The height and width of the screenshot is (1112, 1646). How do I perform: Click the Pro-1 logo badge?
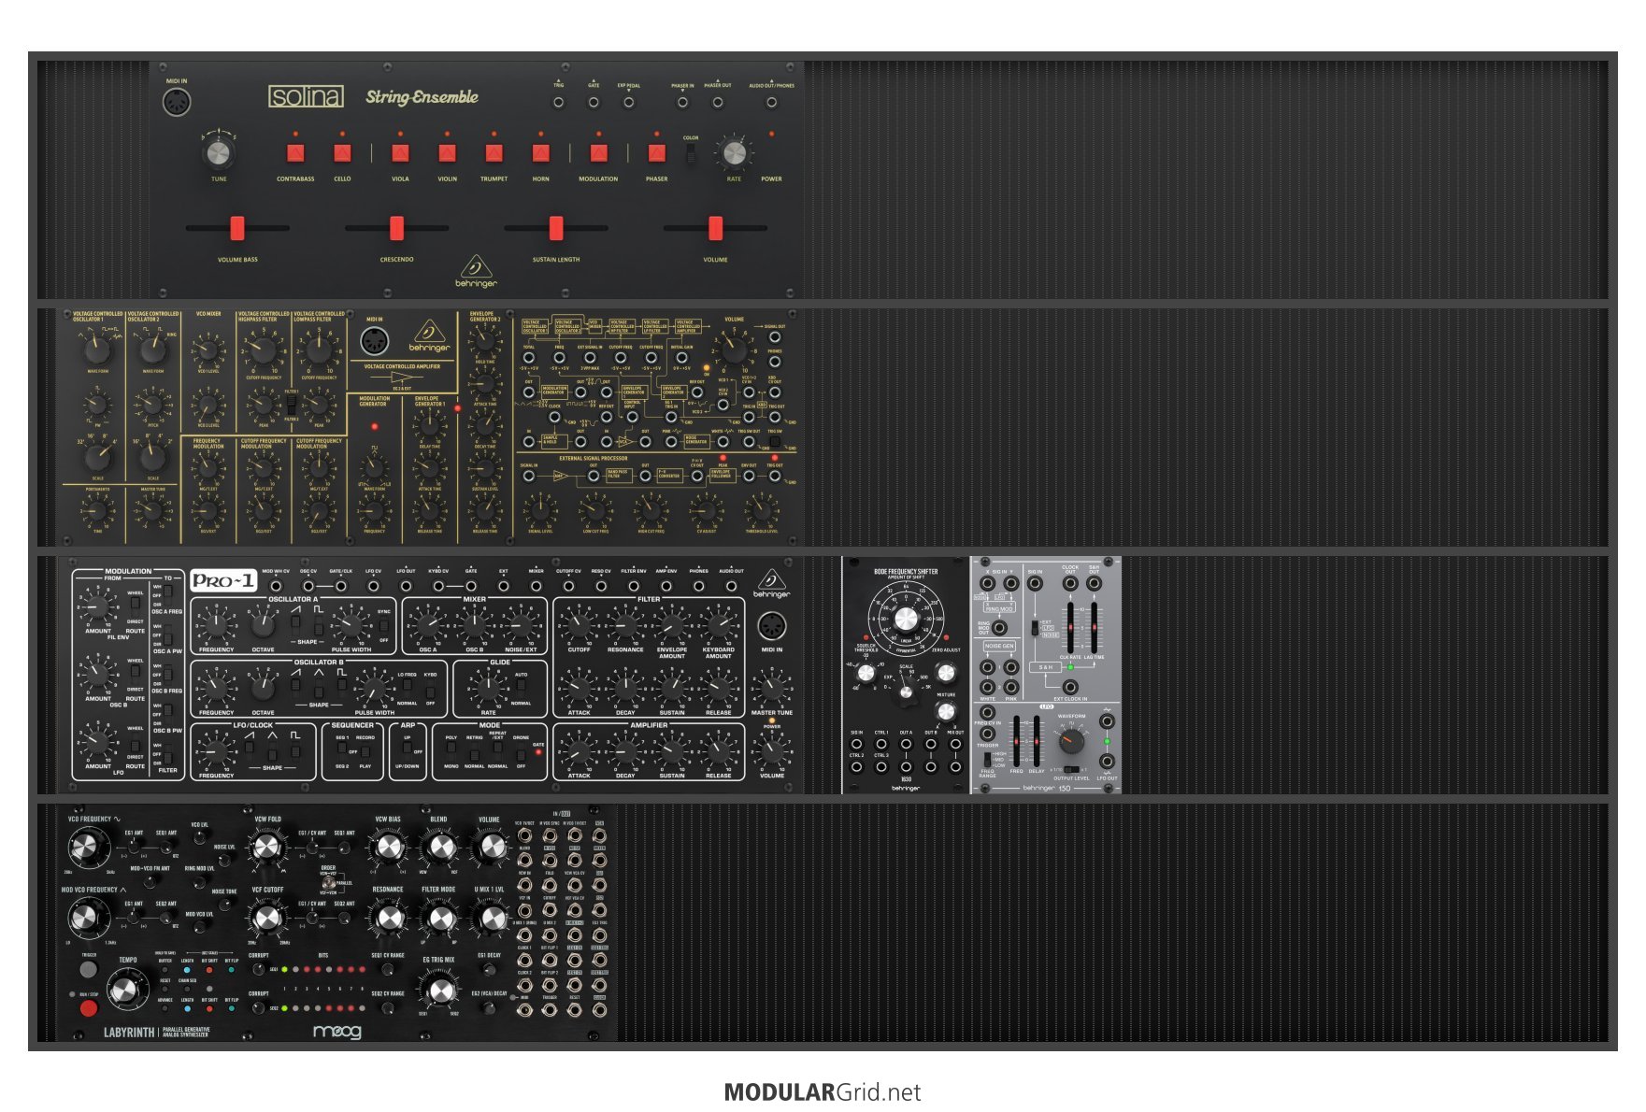[x=223, y=580]
